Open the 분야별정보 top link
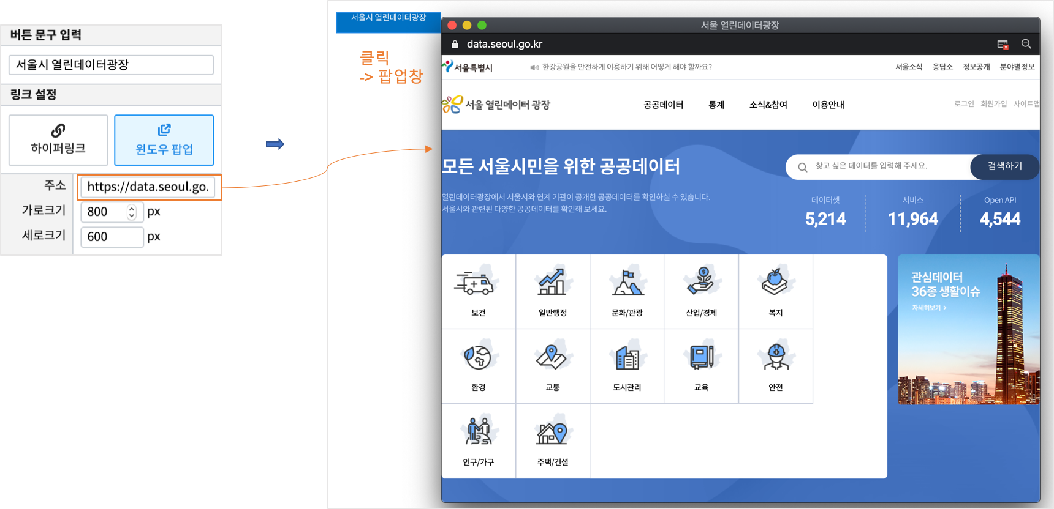 point(1017,67)
